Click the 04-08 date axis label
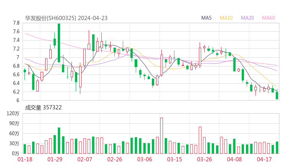This screenshot has width=283, height=168. 234,159
